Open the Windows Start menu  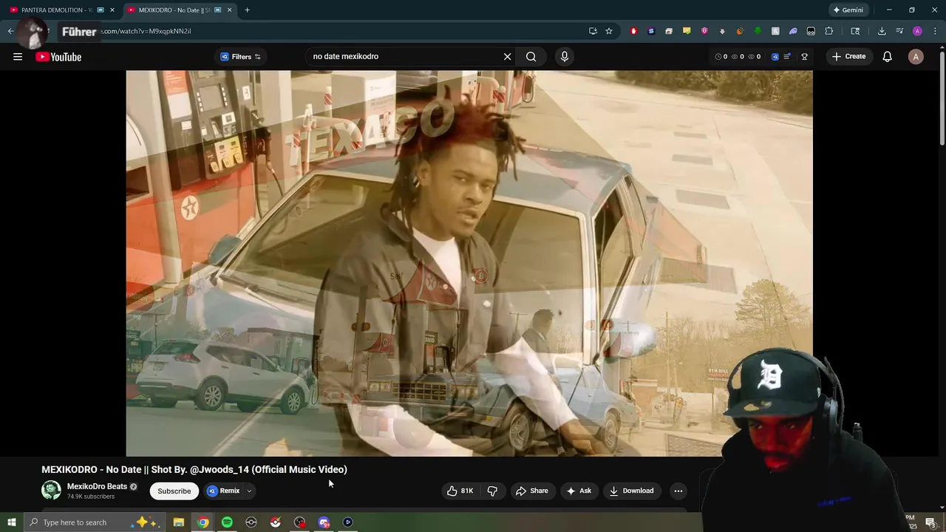[x=11, y=522]
